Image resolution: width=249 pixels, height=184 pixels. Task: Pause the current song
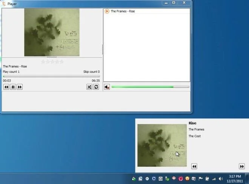pos(13,87)
